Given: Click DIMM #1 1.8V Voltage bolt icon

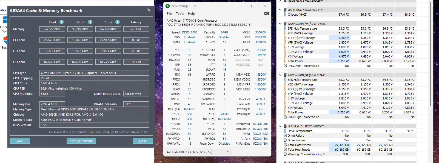Looking at the screenshot, I should [285, 47].
